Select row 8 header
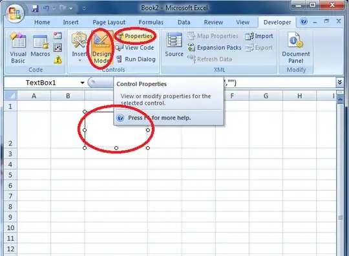349x256 pixels. tap(10, 206)
